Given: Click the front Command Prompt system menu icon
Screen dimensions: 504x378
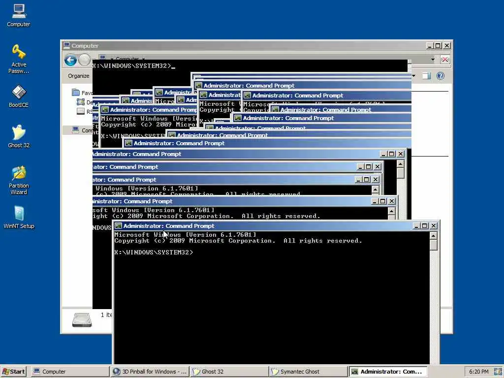Looking at the screenshot, I should click(118, 225).
